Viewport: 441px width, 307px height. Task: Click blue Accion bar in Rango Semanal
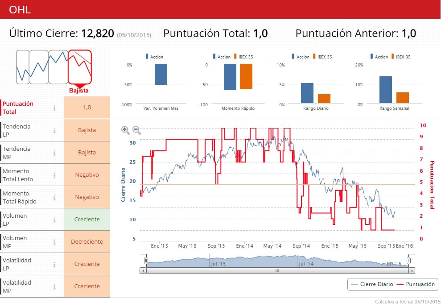coord(386,90)
